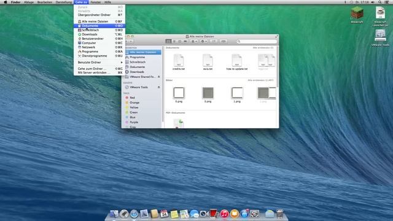The height and width of the screenshot is (221, 393).
Task: Choose Alle meine Dateien in Gehe zu menu
Action: point(99,21)
